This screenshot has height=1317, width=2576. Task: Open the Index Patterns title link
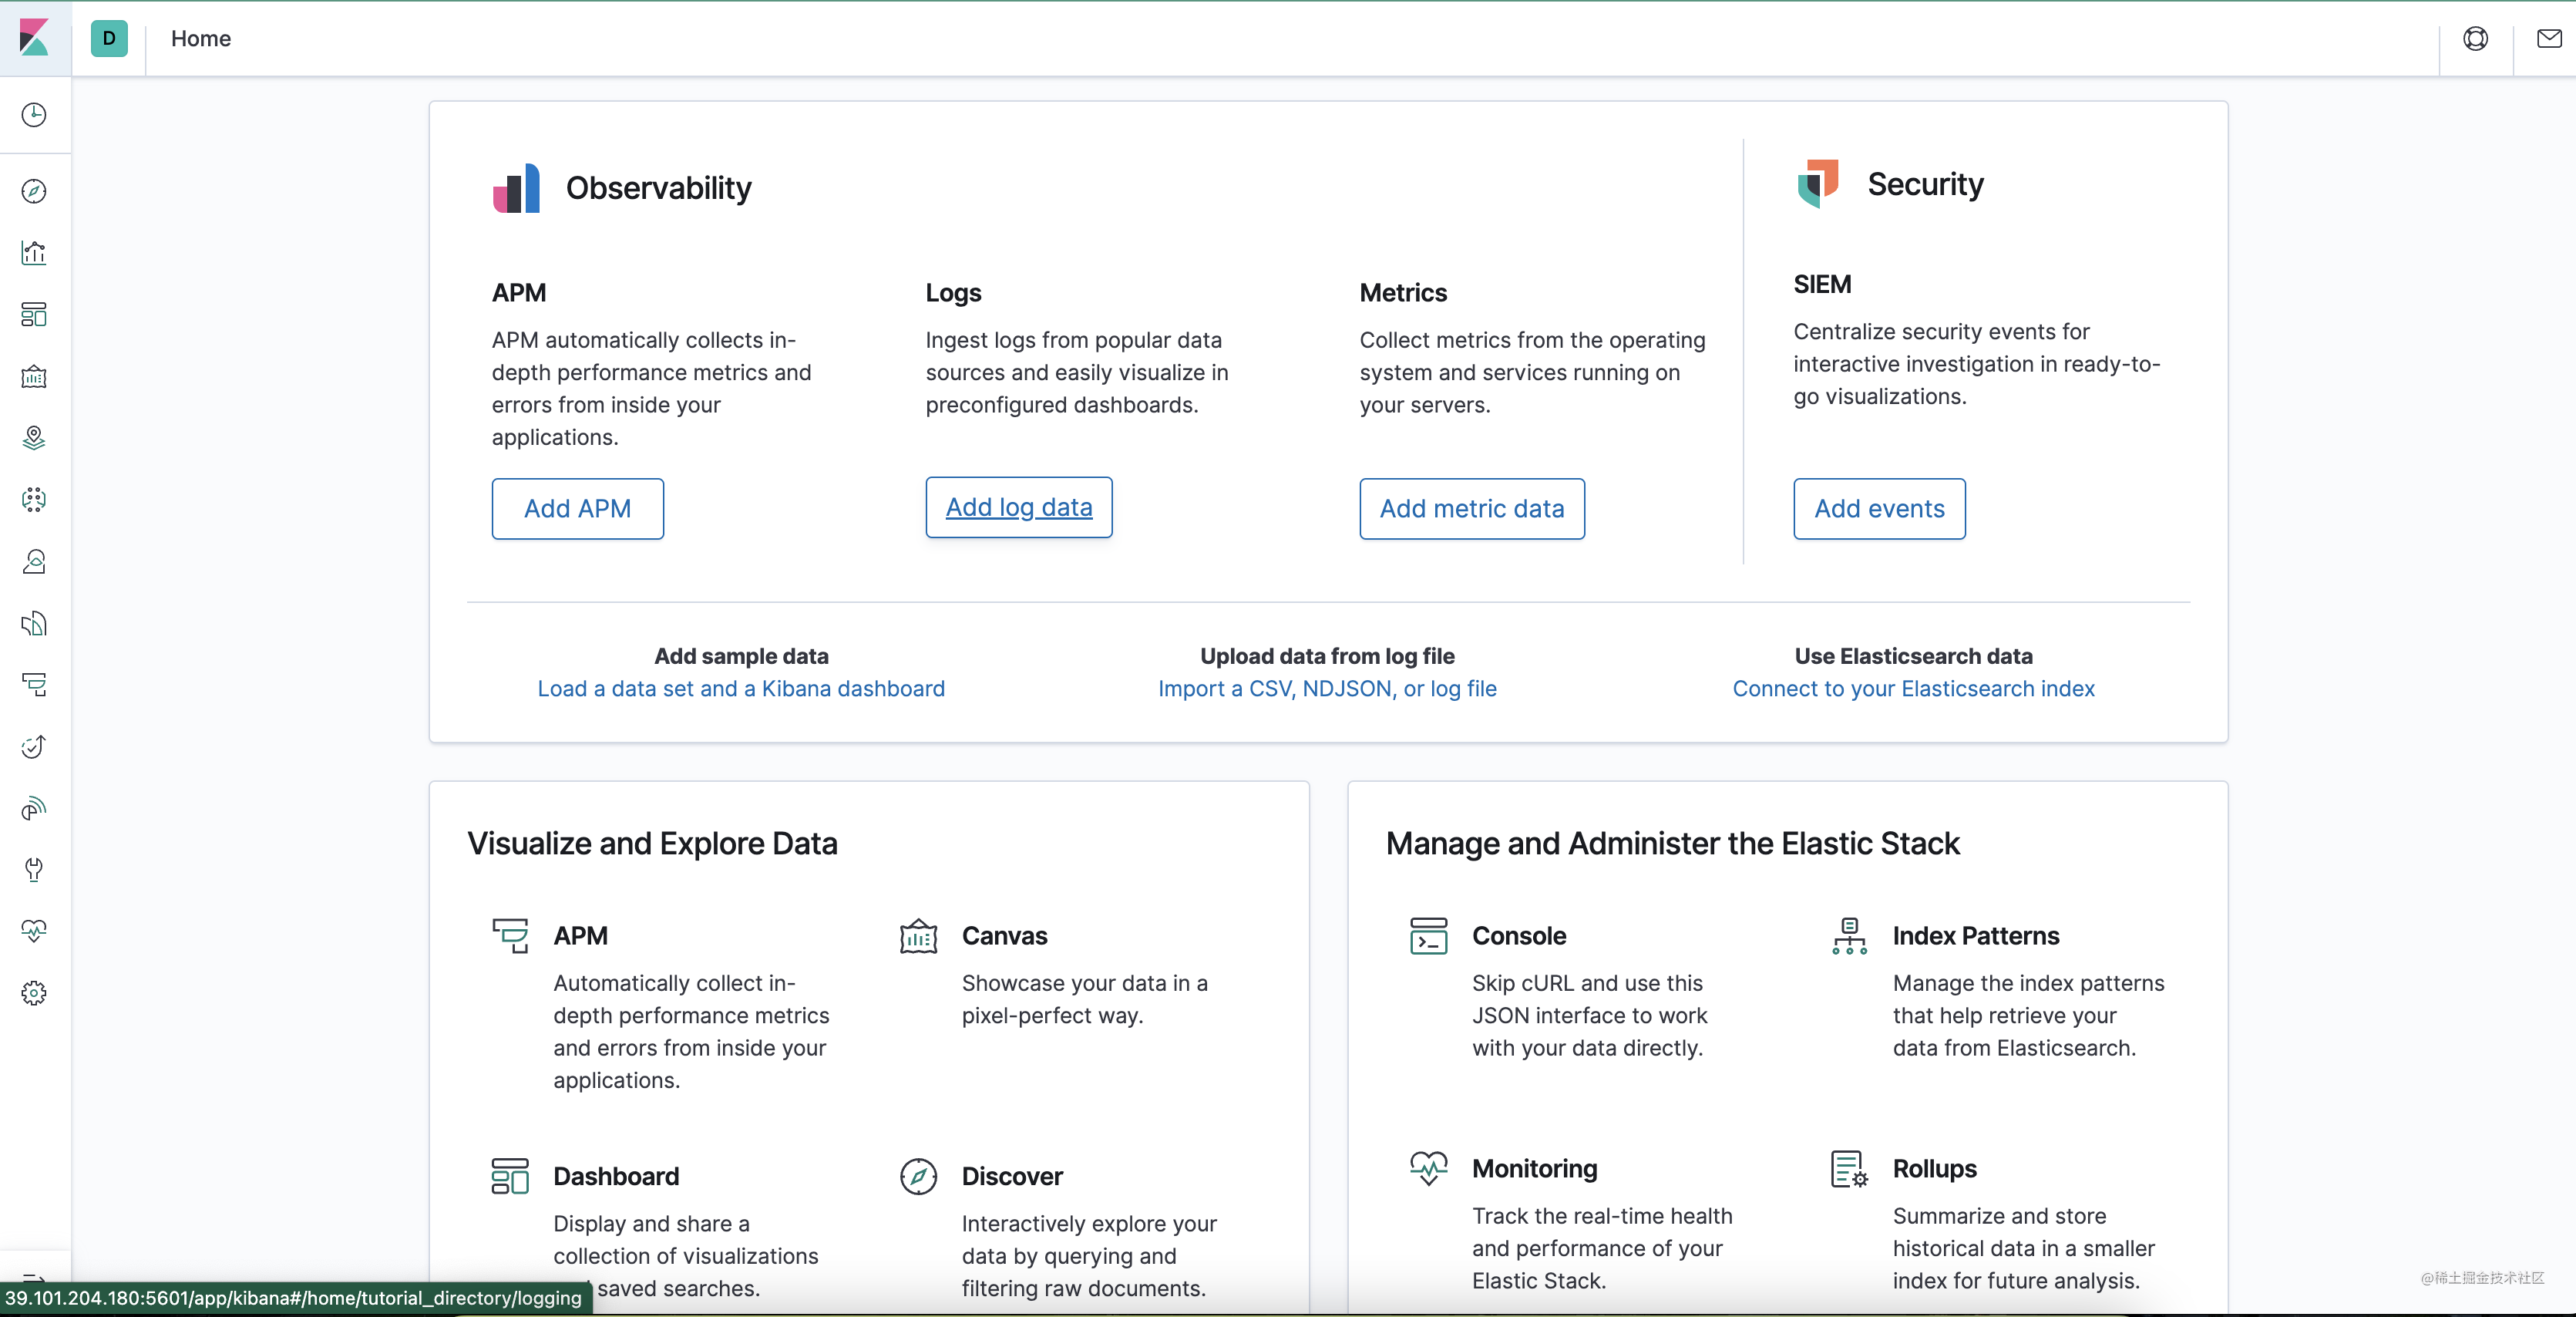1976,935
